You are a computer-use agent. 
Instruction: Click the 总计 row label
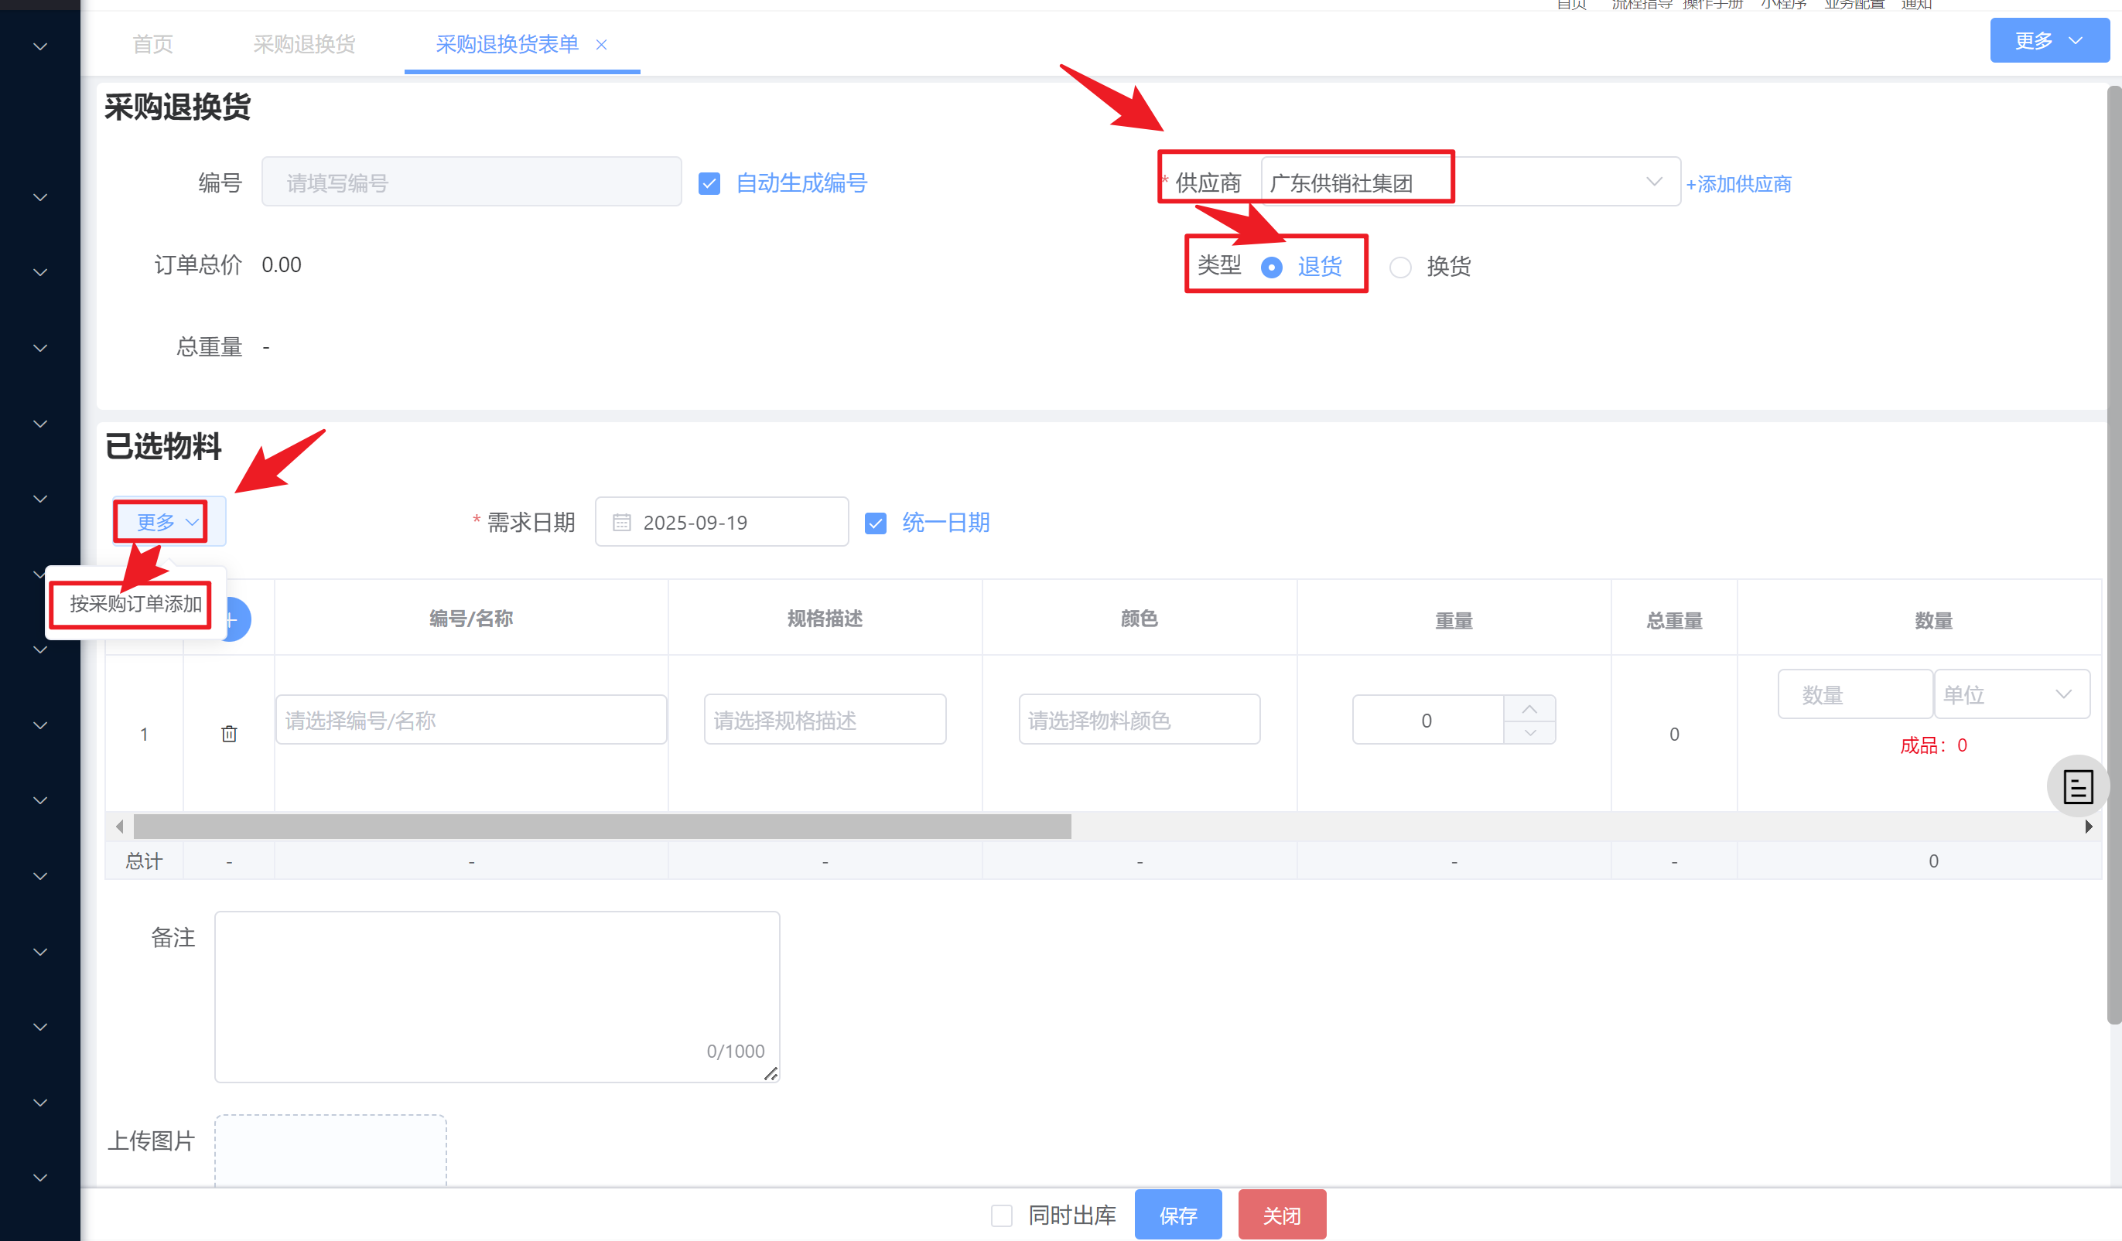pos(144,861)
